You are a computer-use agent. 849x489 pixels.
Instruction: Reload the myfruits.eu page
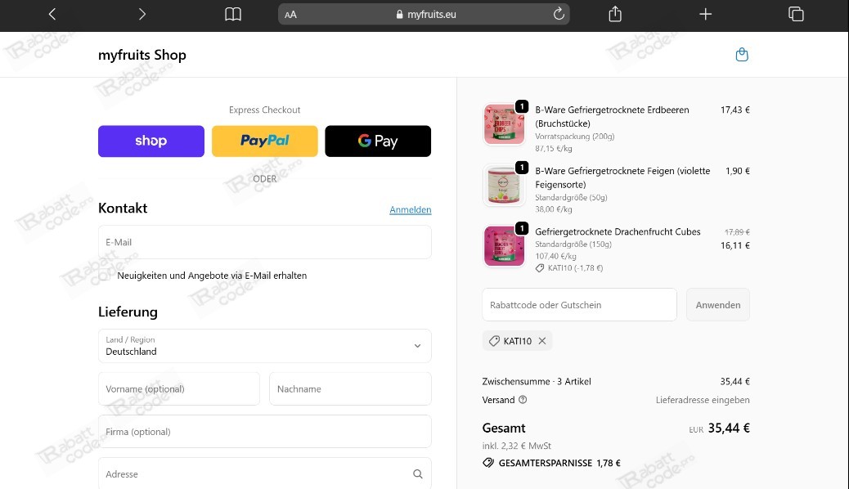click(x=559, y=14)
